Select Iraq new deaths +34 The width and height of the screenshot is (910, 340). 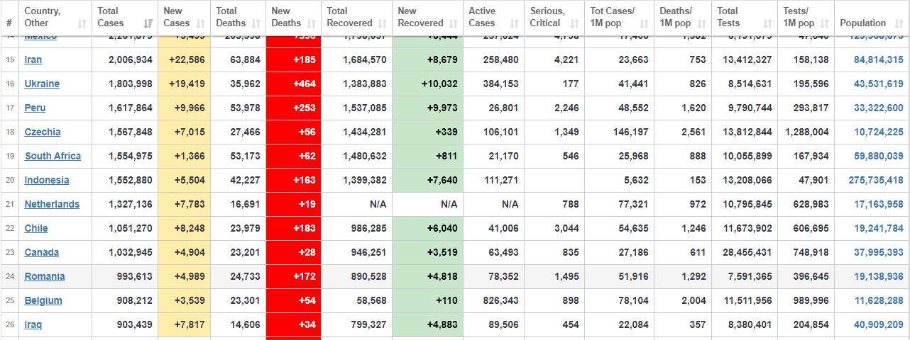click(294, 324)
